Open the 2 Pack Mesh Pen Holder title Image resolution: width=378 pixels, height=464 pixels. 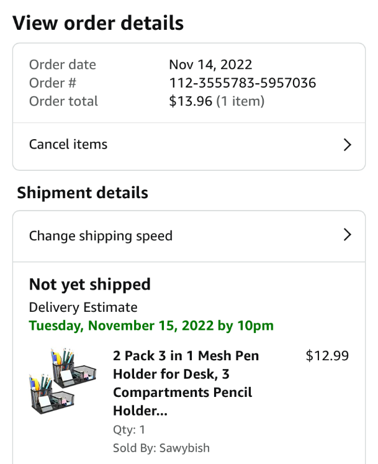pyautogui.click(x=186, y=383)
